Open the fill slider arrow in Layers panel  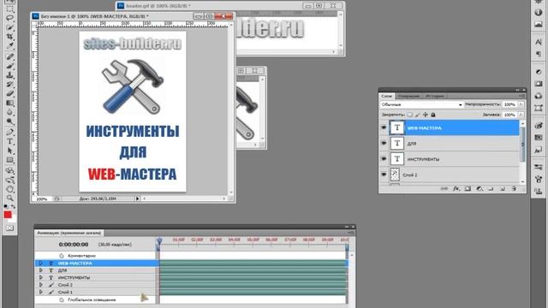(521, 115)
